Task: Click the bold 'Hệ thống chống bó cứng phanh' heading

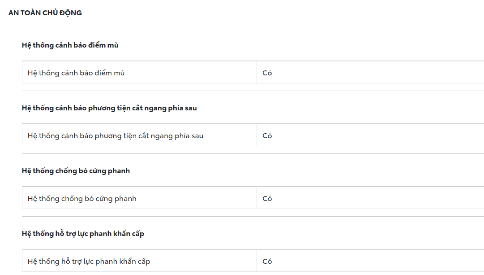Action: [x=76, y=171]
